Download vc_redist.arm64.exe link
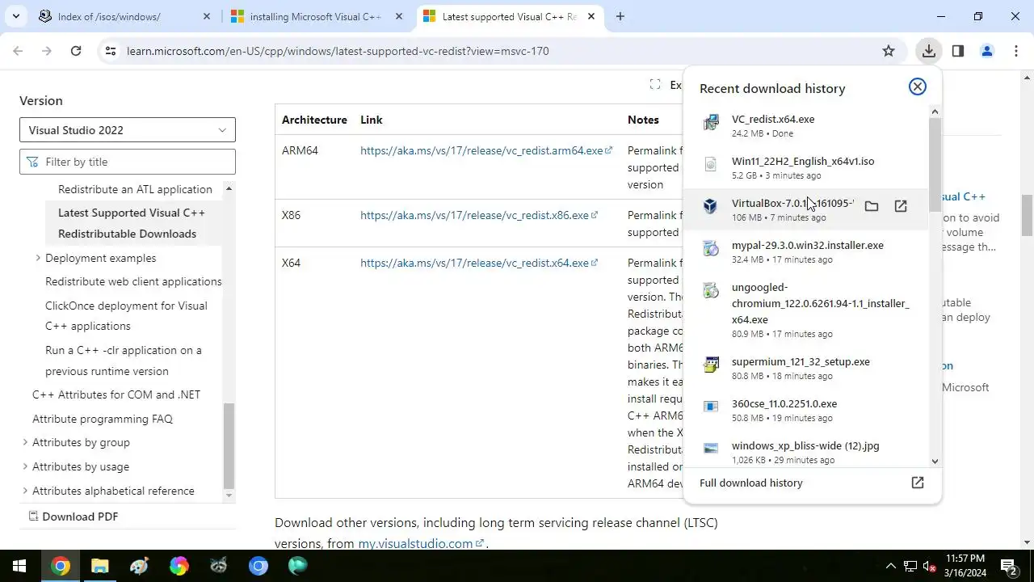The height and width of the screenshot is (582, 1034). (486, 150)
